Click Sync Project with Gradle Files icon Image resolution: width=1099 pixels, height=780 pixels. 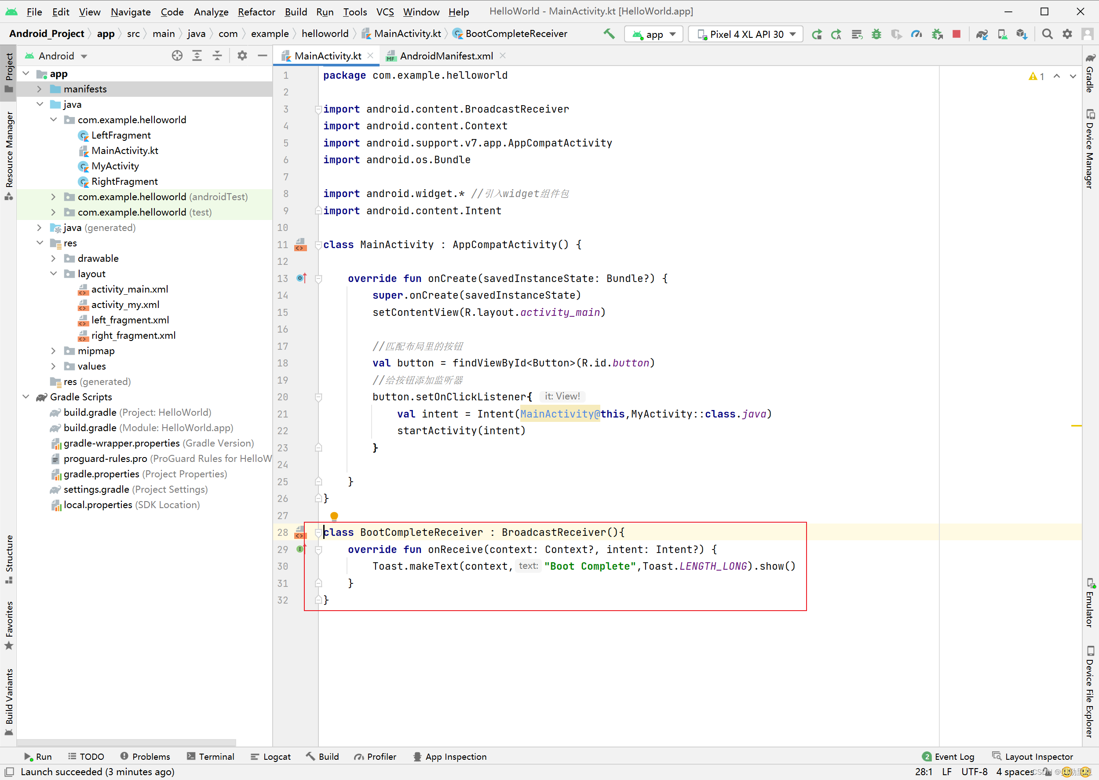[x=982, y=33]
